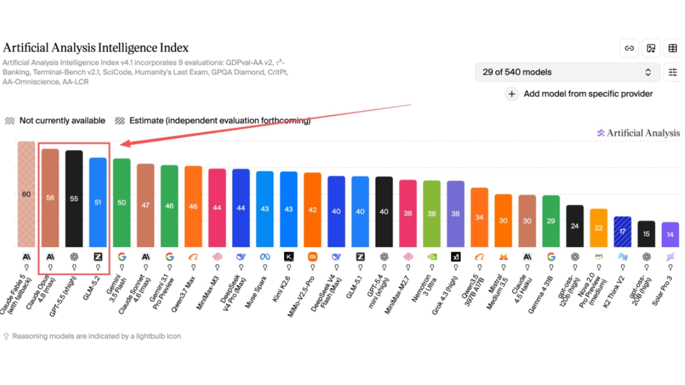Click the AWS logo under Nova 2.0 Pro Preview

(x=599, y=257)
